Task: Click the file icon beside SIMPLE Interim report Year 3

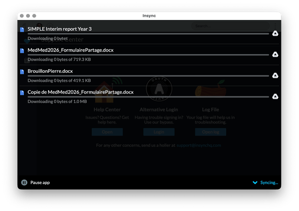Action: click(22, 29)
